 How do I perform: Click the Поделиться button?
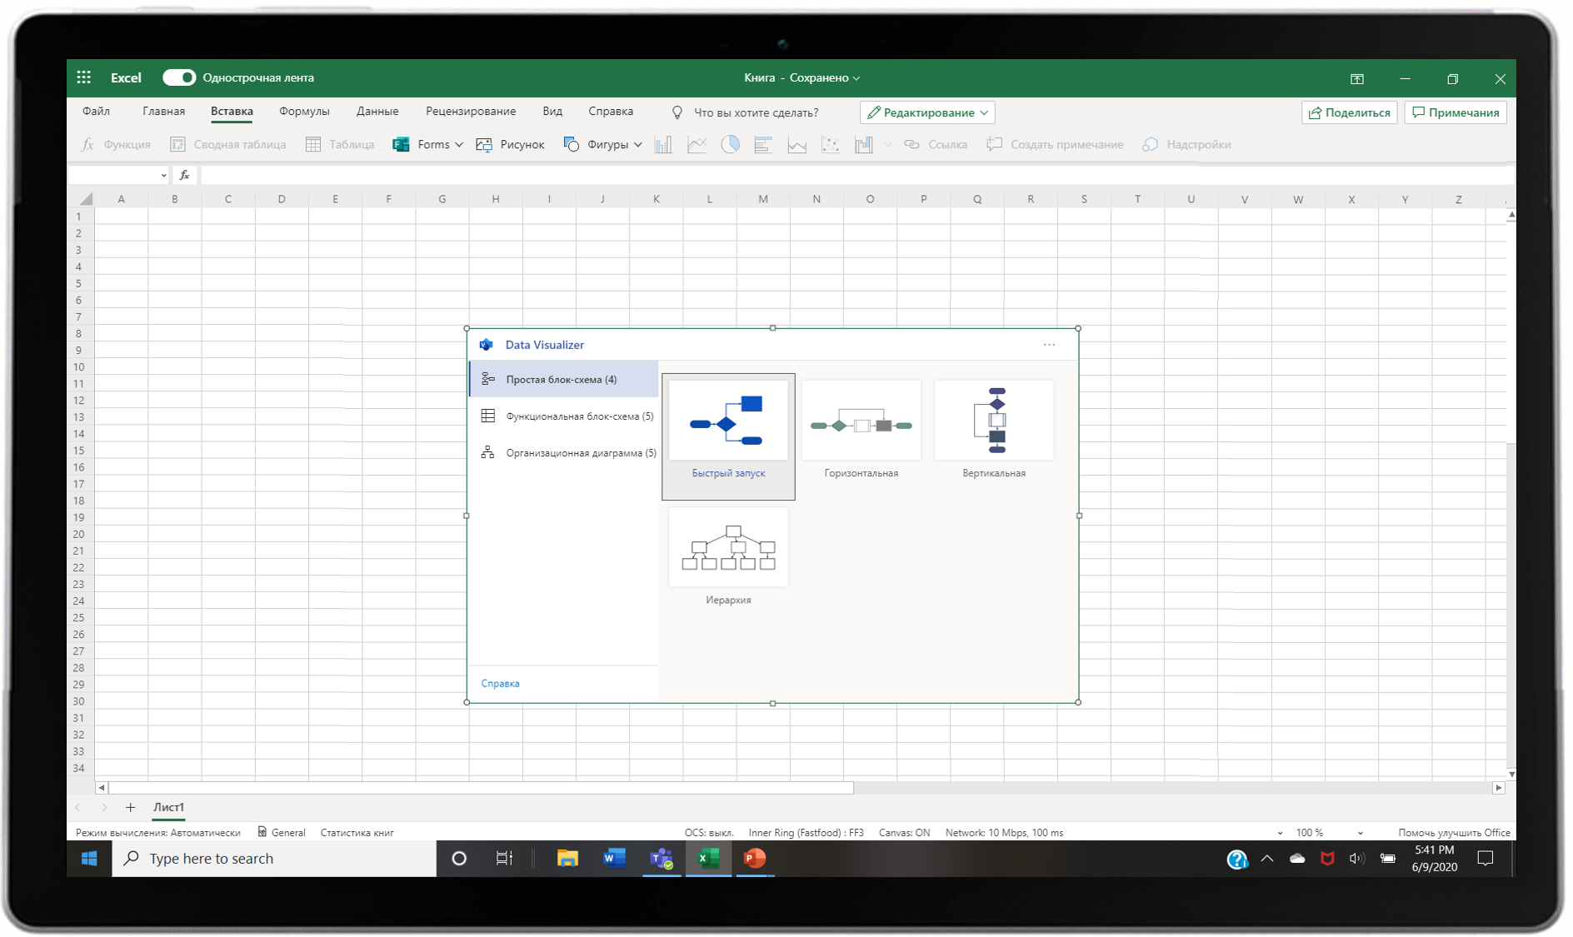1349,112
